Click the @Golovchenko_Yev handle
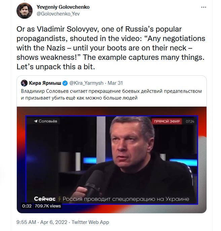Viewport: 221px width, 231px height. 58,14
